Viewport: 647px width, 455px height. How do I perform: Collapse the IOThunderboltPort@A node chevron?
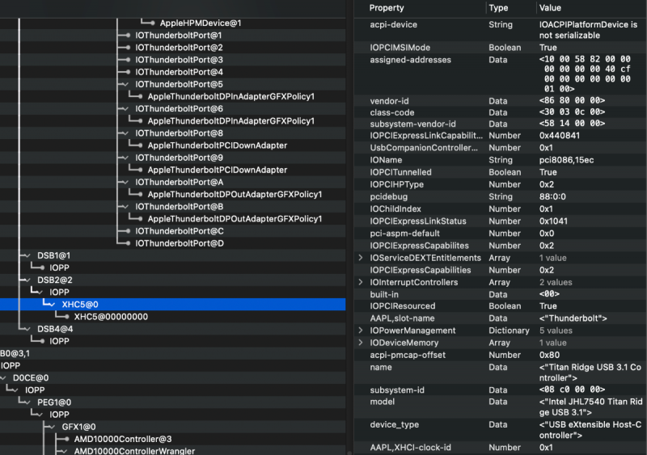tap(125, 182)
